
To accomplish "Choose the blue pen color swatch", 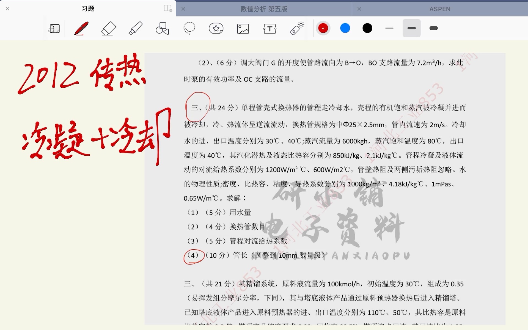I will coord(345,28).
